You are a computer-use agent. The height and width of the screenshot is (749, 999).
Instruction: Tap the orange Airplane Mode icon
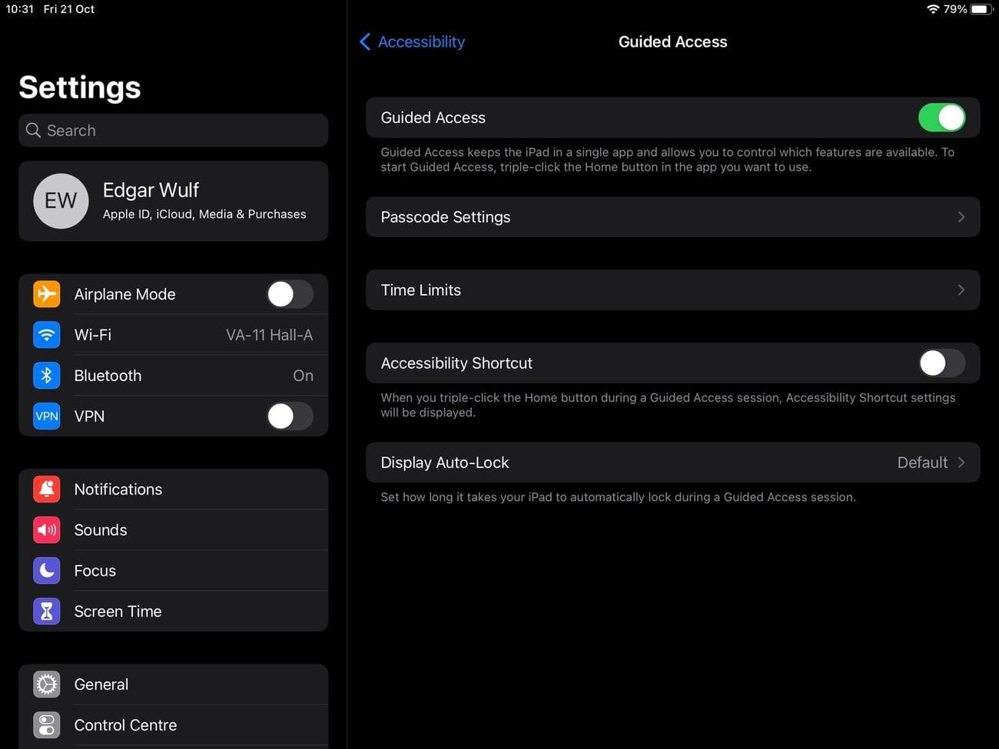pyautogui.click(x=47, y=294)
